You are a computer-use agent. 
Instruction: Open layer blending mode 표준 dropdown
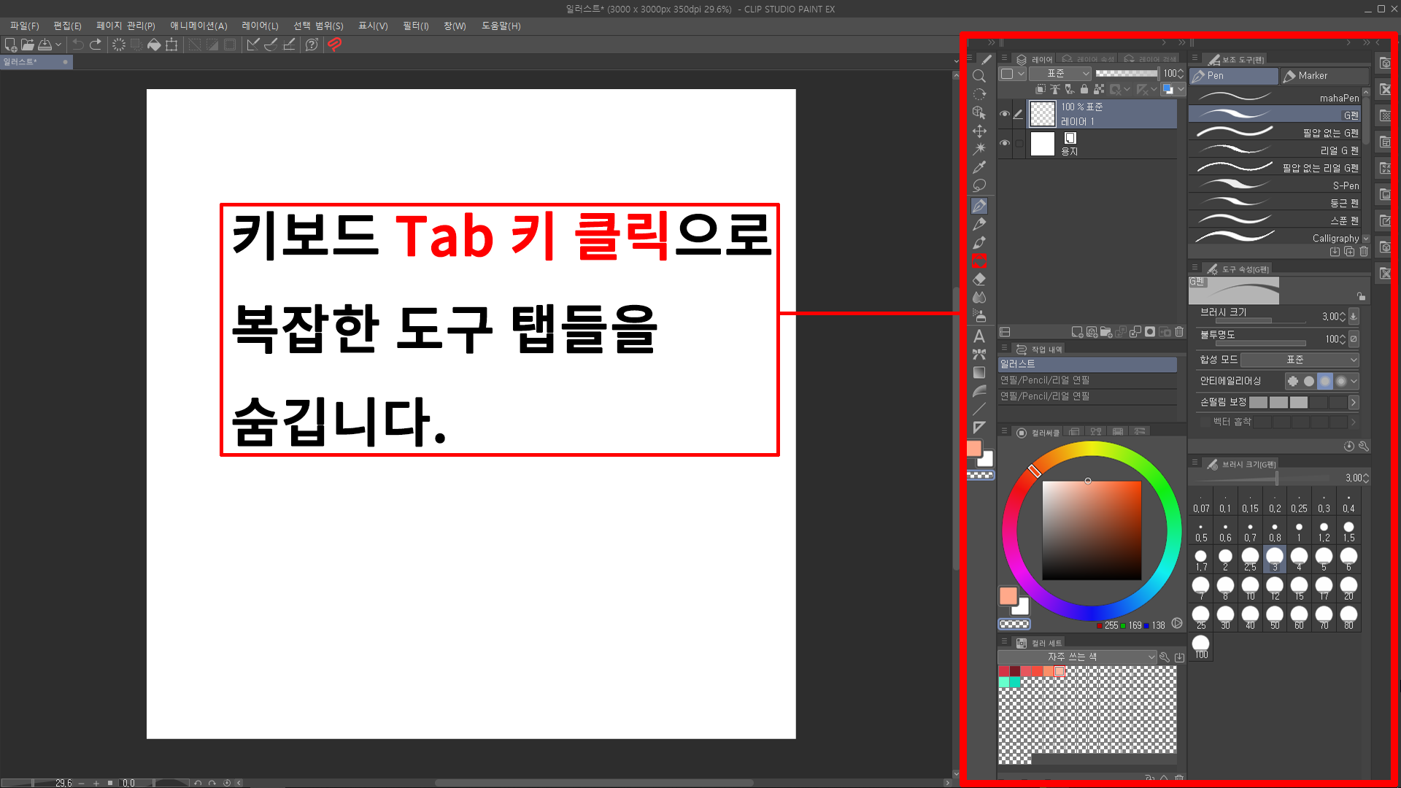coord(1060,74)
